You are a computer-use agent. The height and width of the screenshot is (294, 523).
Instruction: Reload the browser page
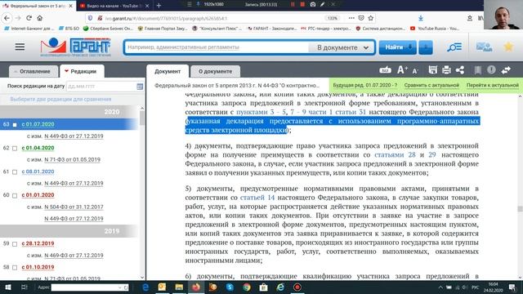coord(29,18)
